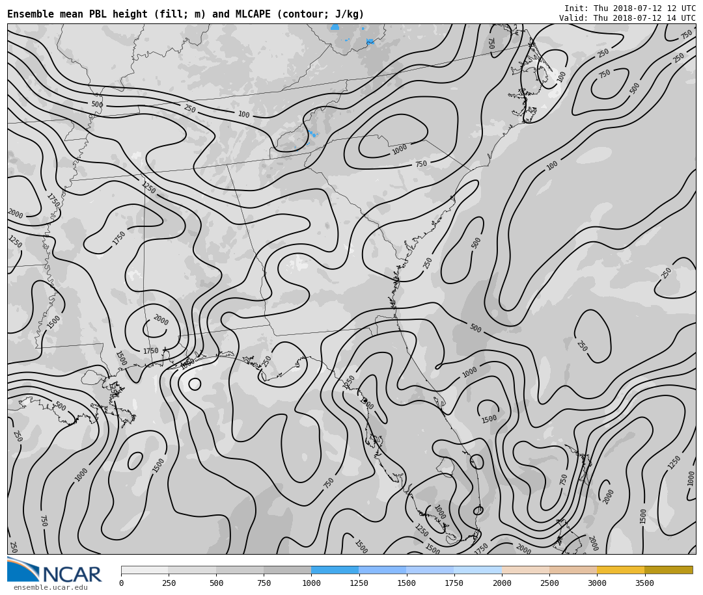
Task: Pick the darkest gold swatch at colorbar end
Action: tap(669, 570)
